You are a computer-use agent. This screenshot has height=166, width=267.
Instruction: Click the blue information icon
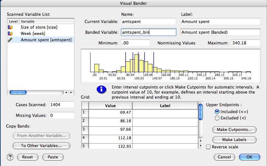[102, 89]
